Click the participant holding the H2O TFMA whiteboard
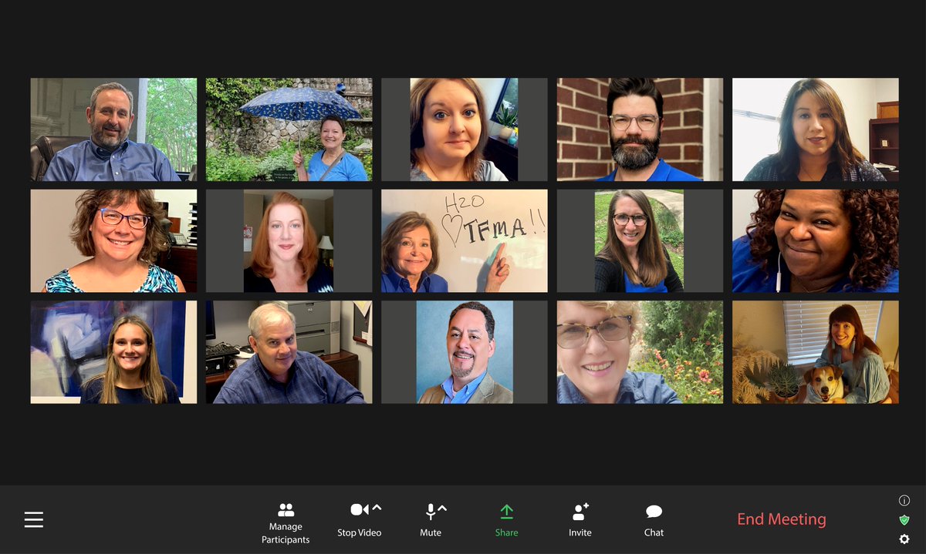 463,240
